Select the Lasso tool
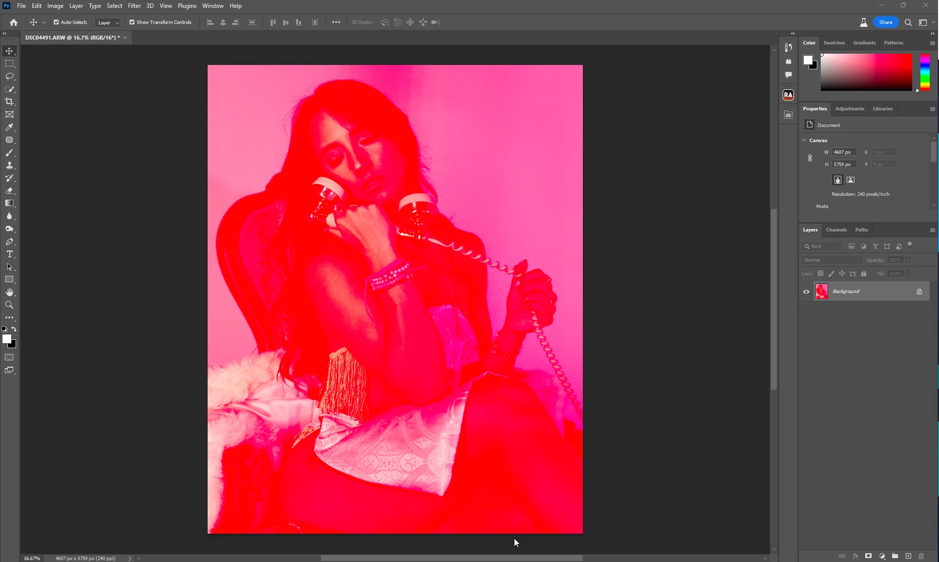The image size is (939, 562). [x=9, y=76]
